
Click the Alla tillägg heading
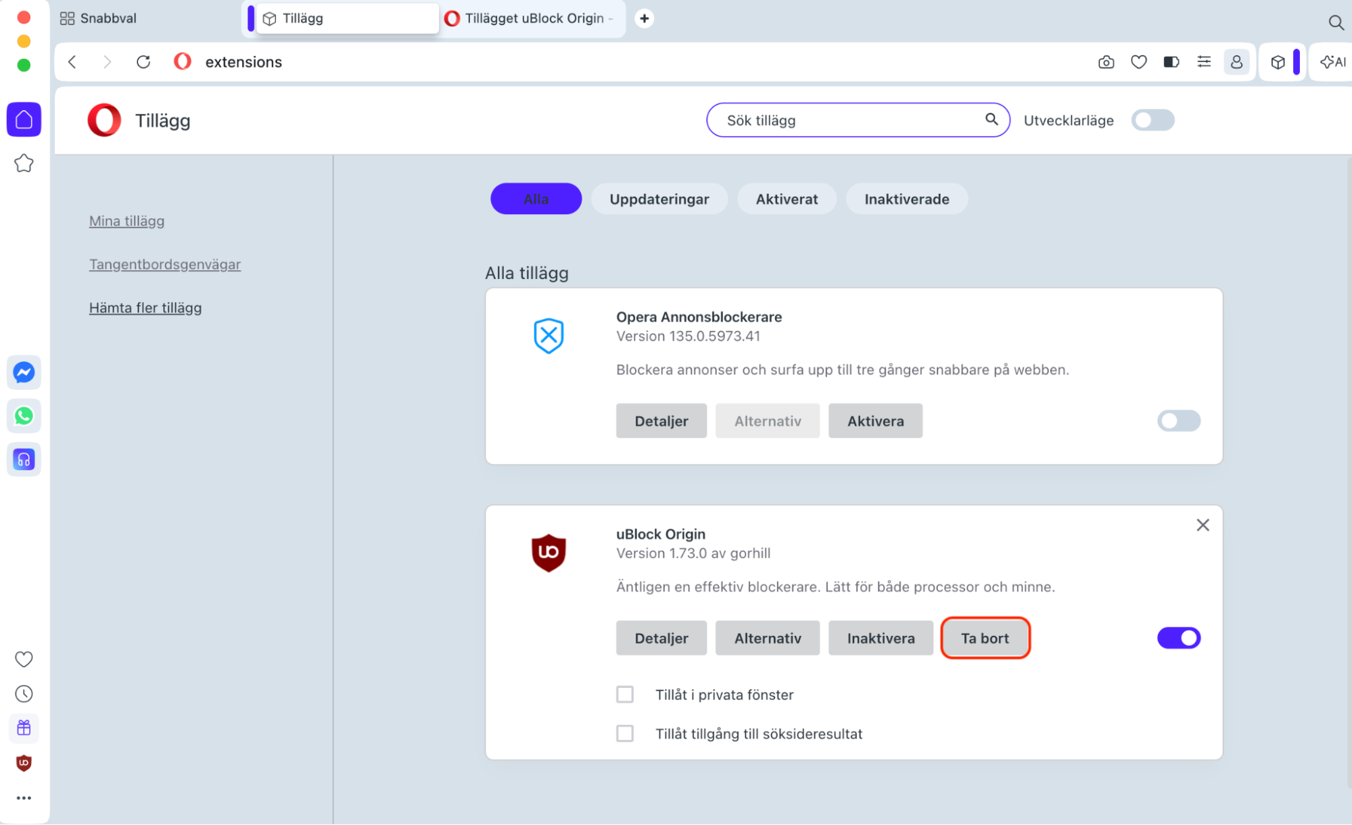point(527,273)
